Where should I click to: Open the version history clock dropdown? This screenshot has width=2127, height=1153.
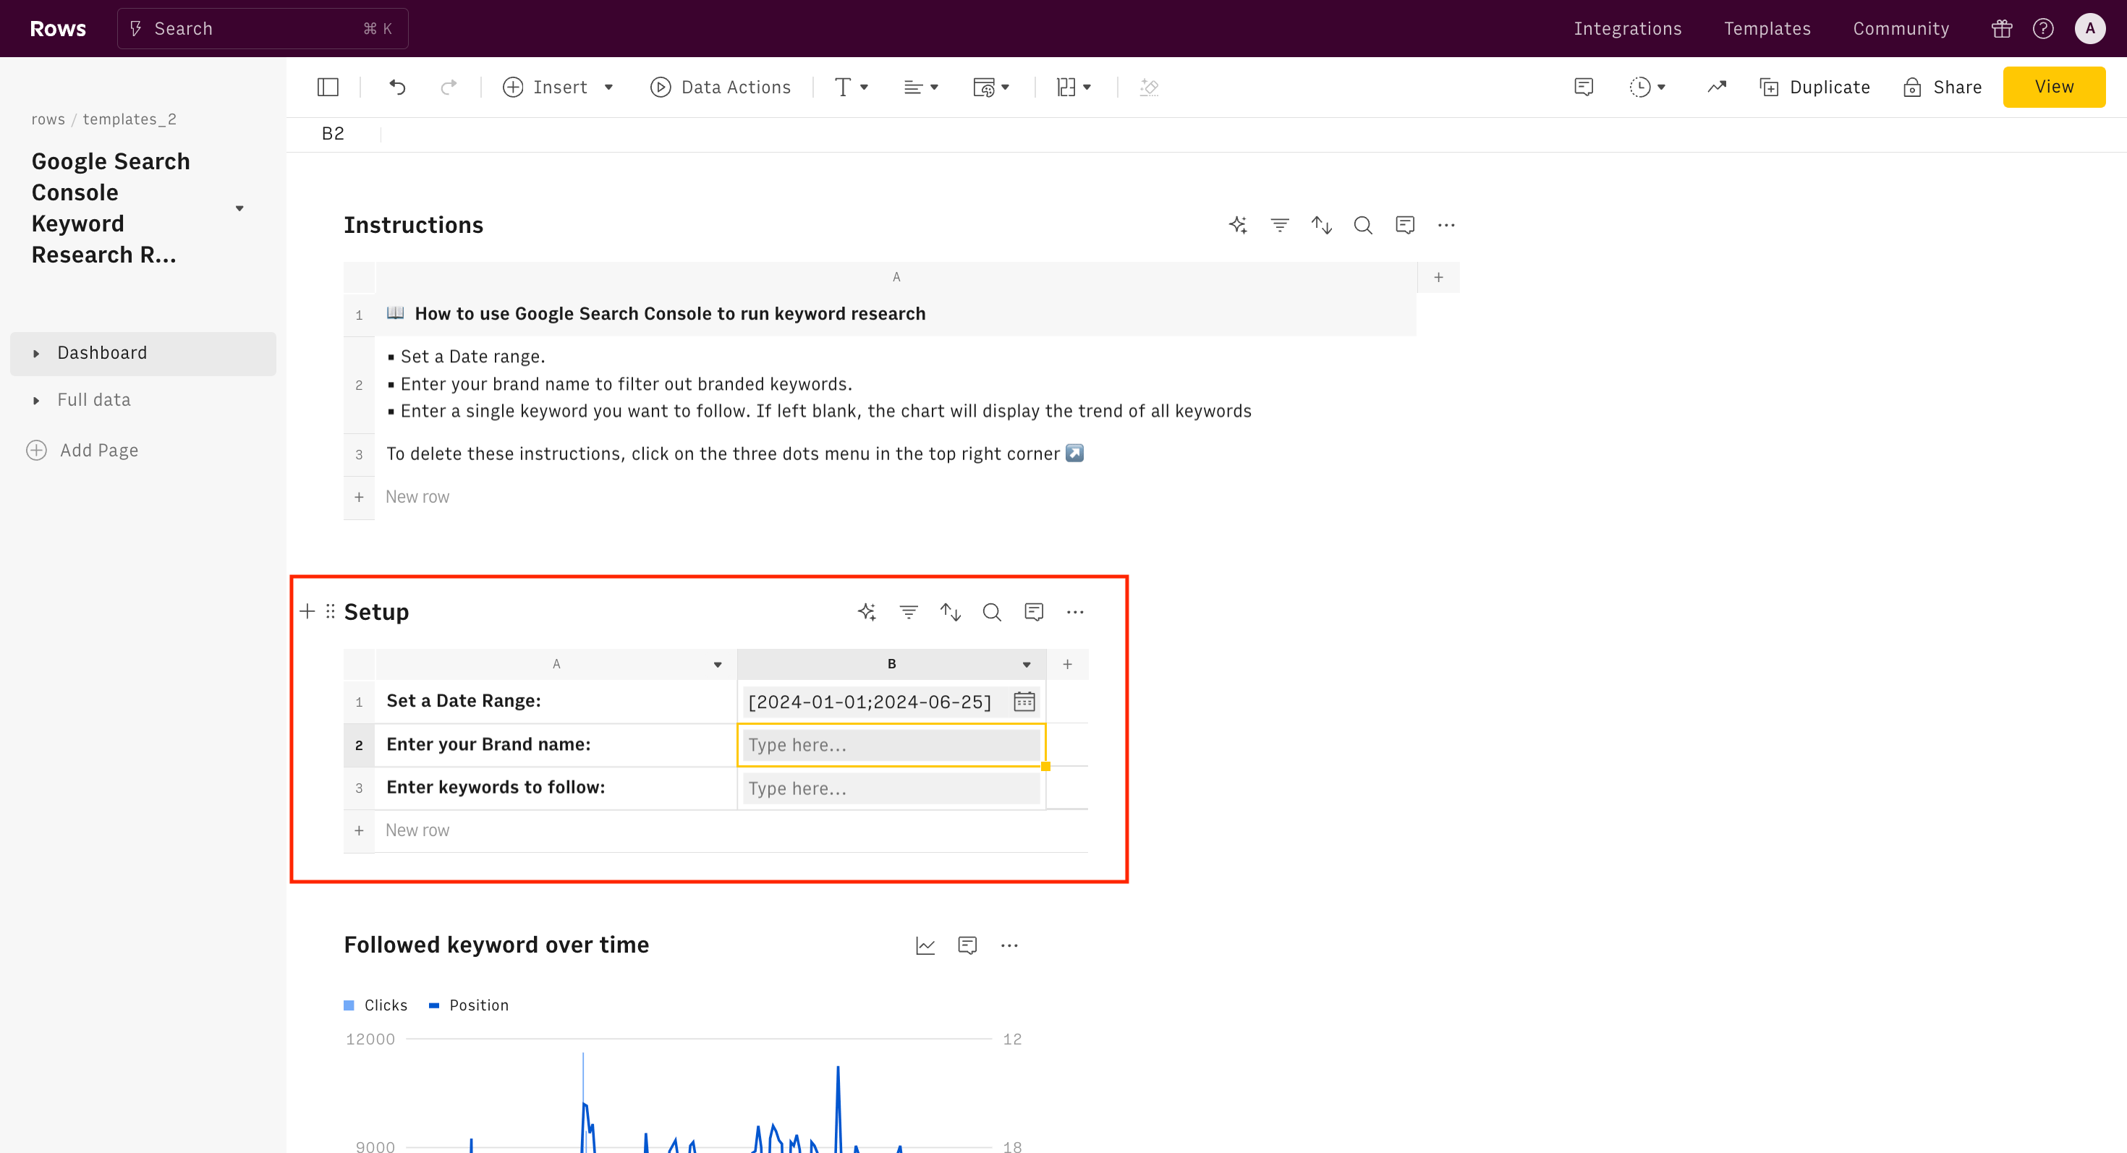click(x=1647, y=88)
